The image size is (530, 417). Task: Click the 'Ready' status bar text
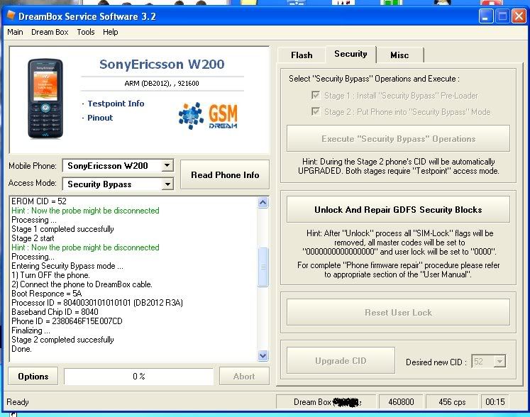18,402
